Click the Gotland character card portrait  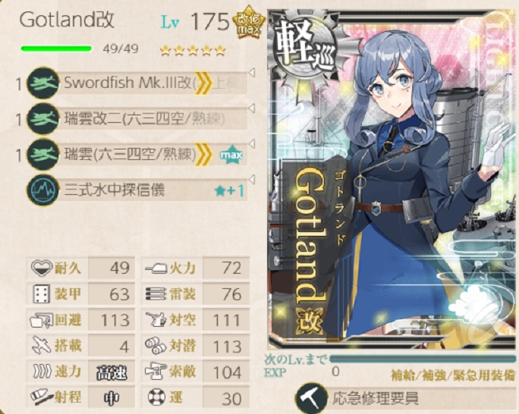click(393, 179)
